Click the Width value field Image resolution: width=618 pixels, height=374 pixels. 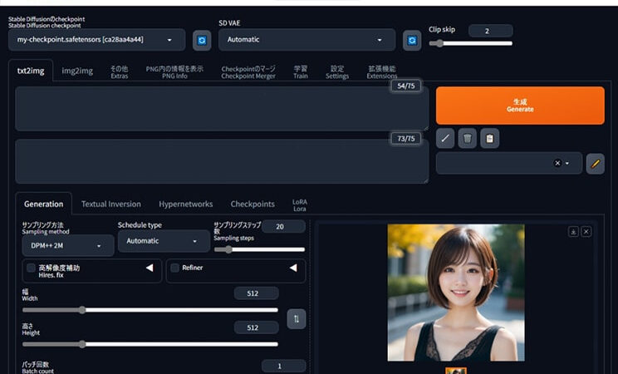[x=256, y=293]
